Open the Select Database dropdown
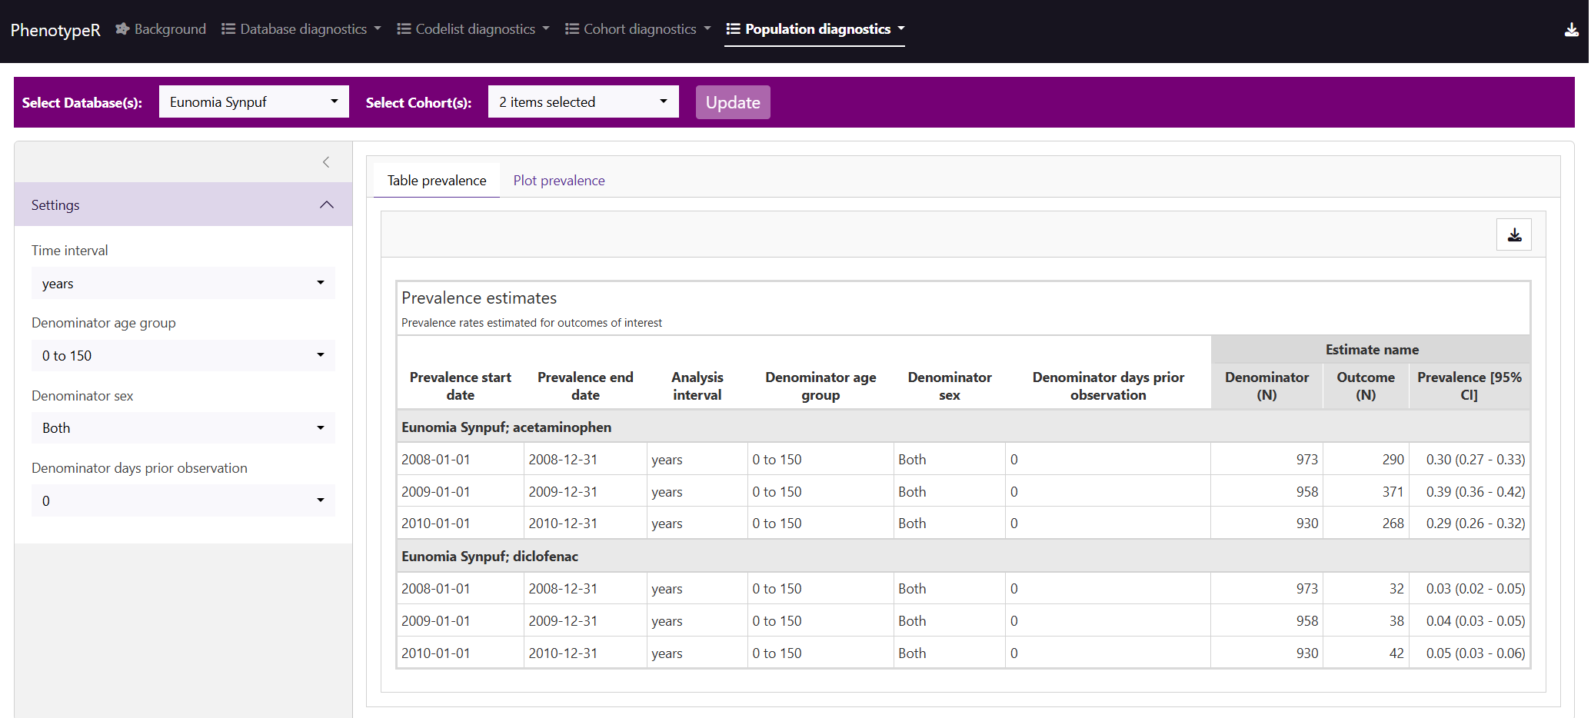The width and height of the screenshot is (1591, 718). pos(253,102)
